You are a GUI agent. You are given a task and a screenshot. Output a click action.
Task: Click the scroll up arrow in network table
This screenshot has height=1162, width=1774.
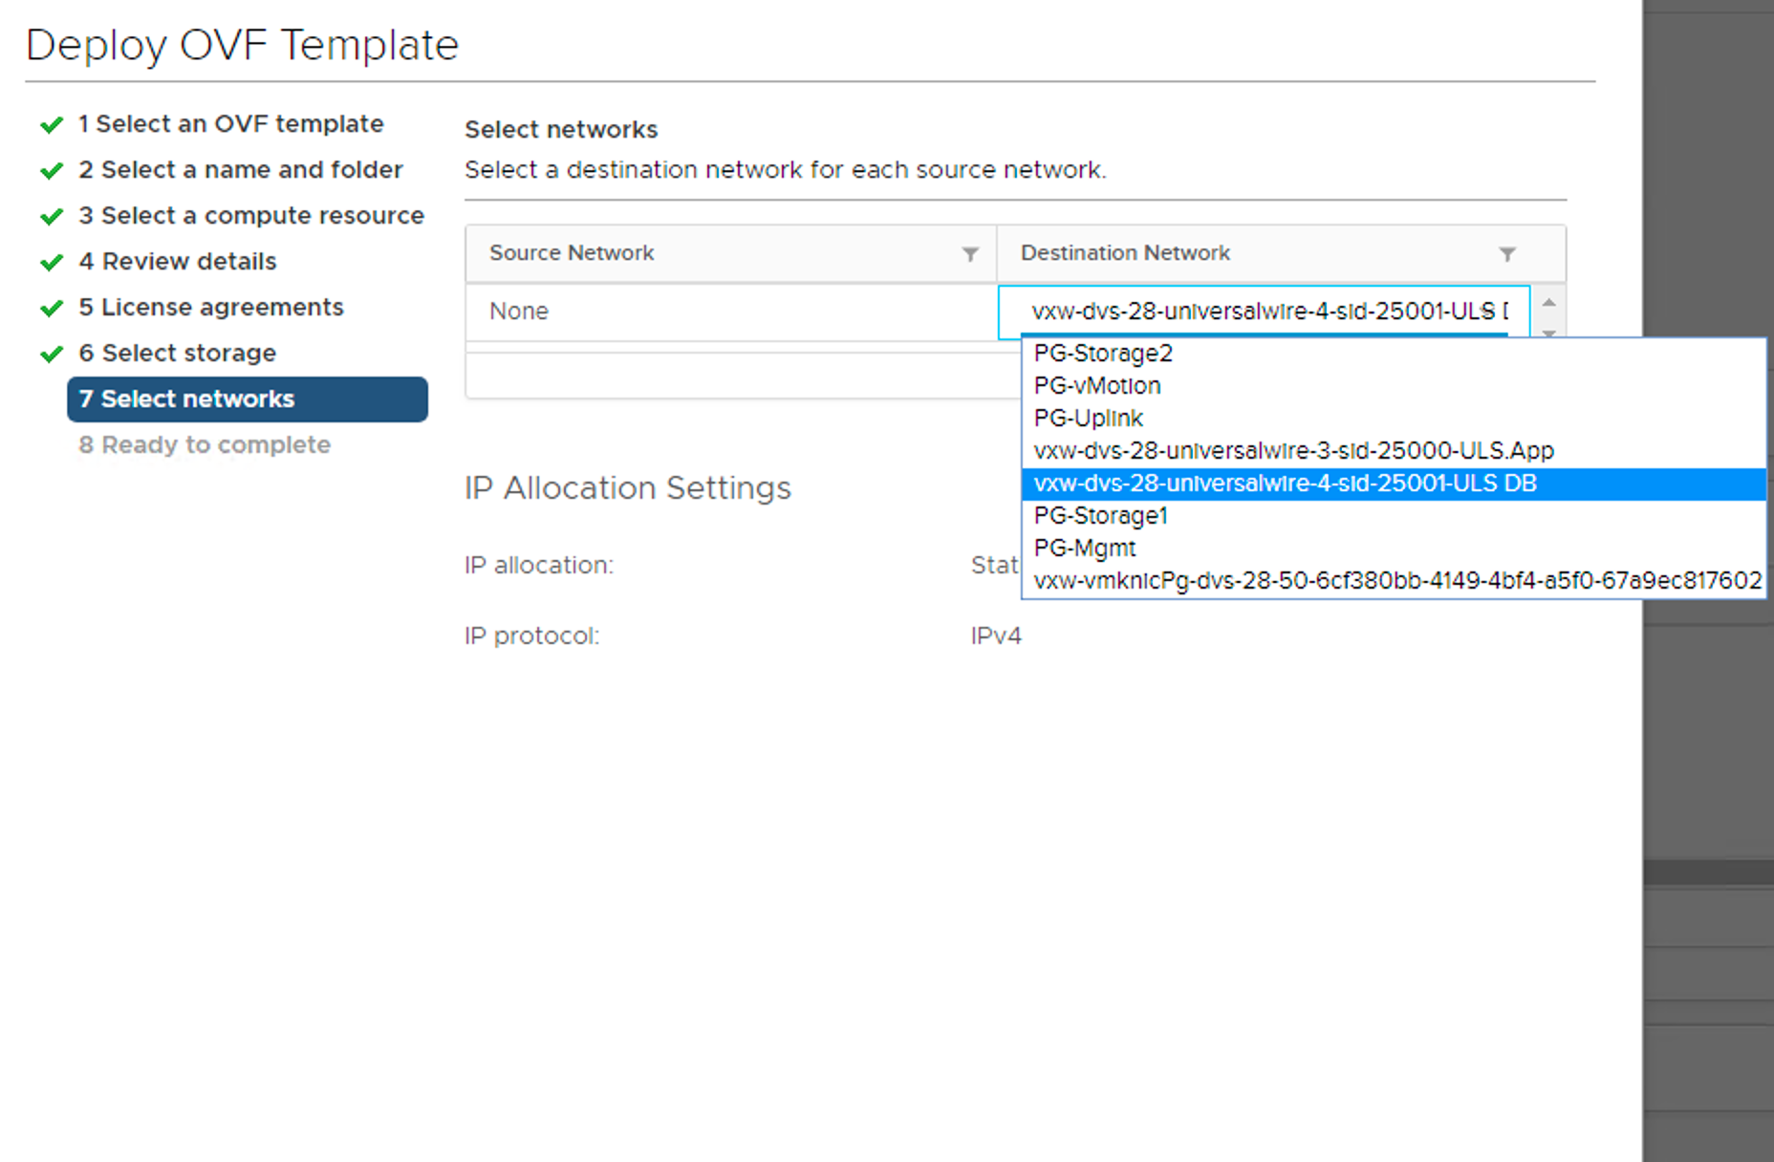pos(1548,303)
